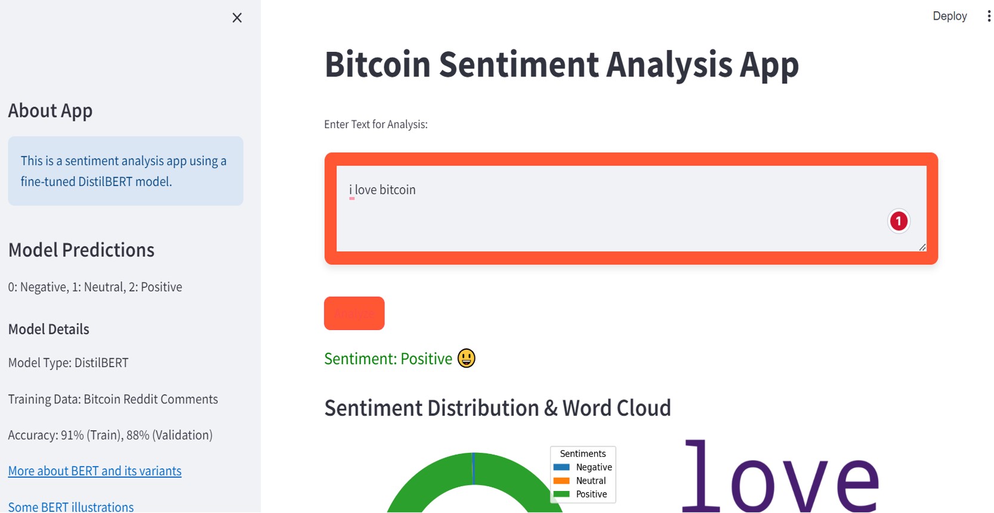Close the About App sidebar
Image resolution: width=994 pixels, height=513 pixels.
[x=237, y=18]
